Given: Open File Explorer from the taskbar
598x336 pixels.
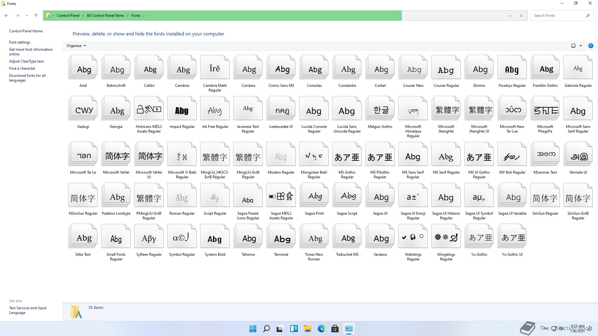Looking at the screenshot, I should [307, 329].
